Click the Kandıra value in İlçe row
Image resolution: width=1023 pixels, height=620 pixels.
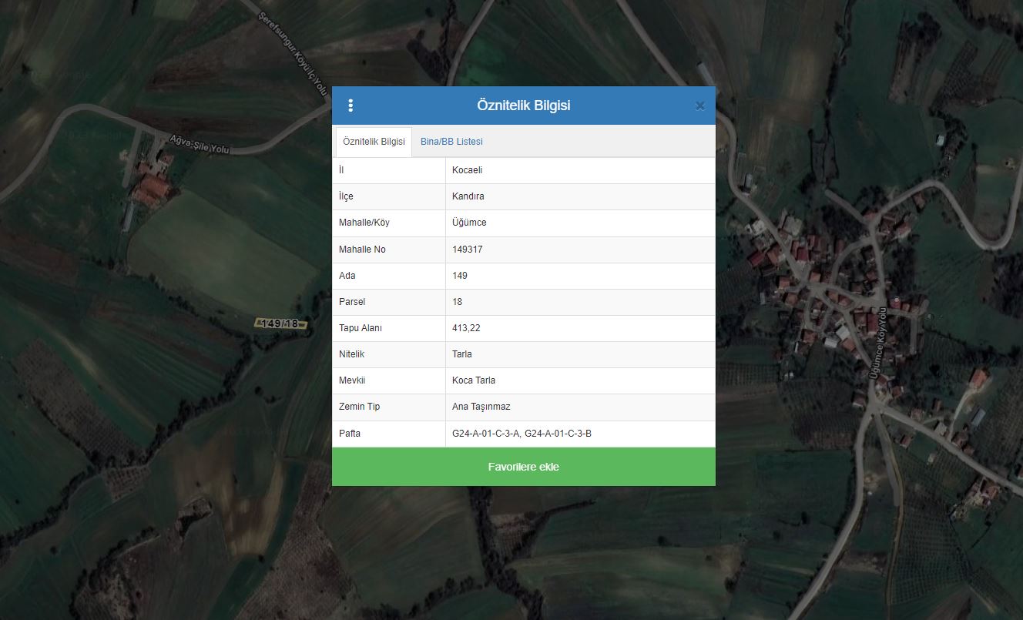pos(468,196)
